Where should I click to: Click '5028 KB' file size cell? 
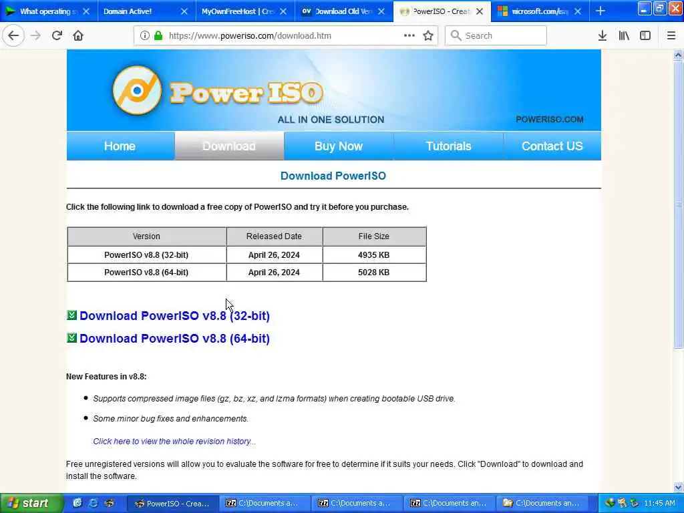(374, 273)
